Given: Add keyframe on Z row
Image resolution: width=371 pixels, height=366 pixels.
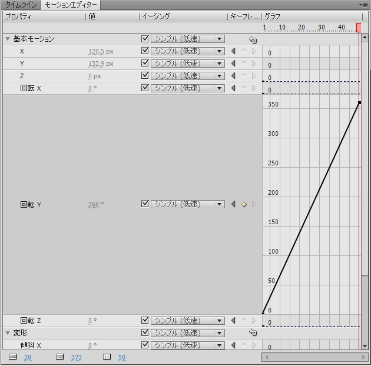Looking at the screenshot, I should click(244, 75).
